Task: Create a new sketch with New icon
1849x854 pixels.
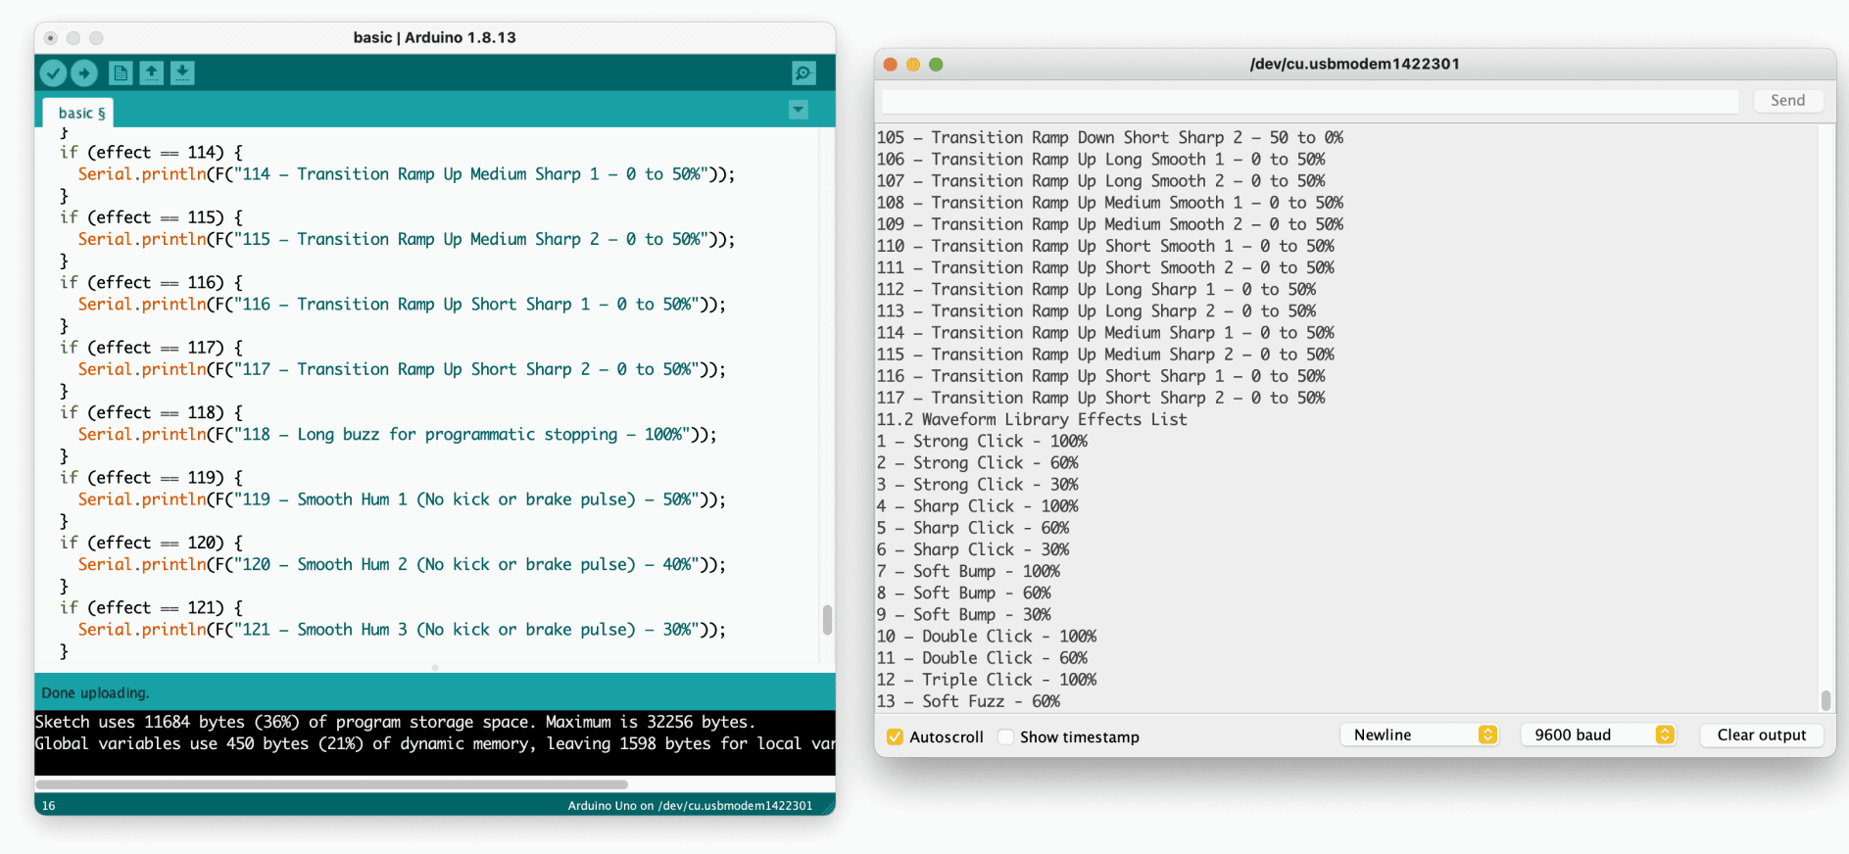Action: [121, 73]
